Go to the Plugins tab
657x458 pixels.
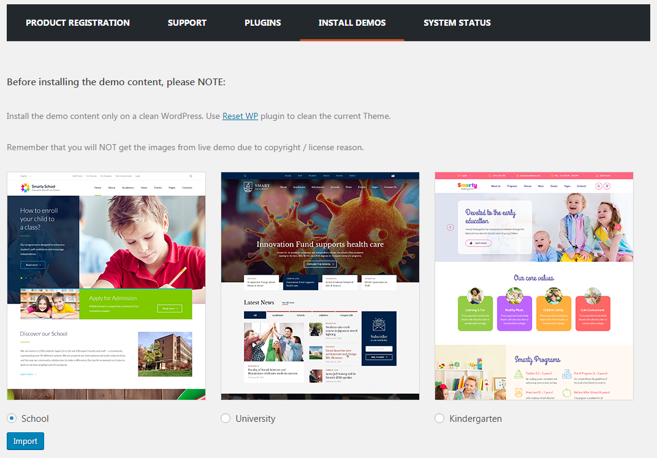coord(262,23)
